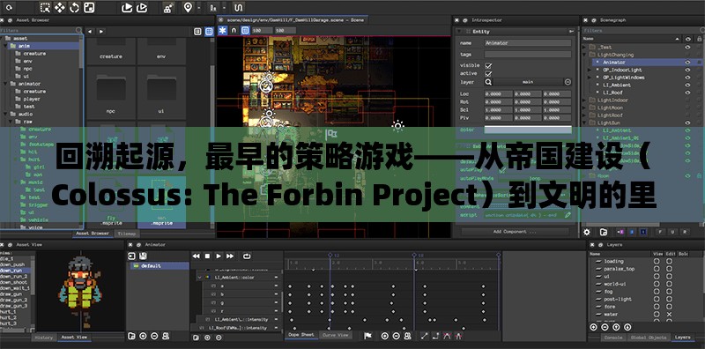Collapse the LightChanging folder in Scenegraph
The image size is (705, 349).
584,55
